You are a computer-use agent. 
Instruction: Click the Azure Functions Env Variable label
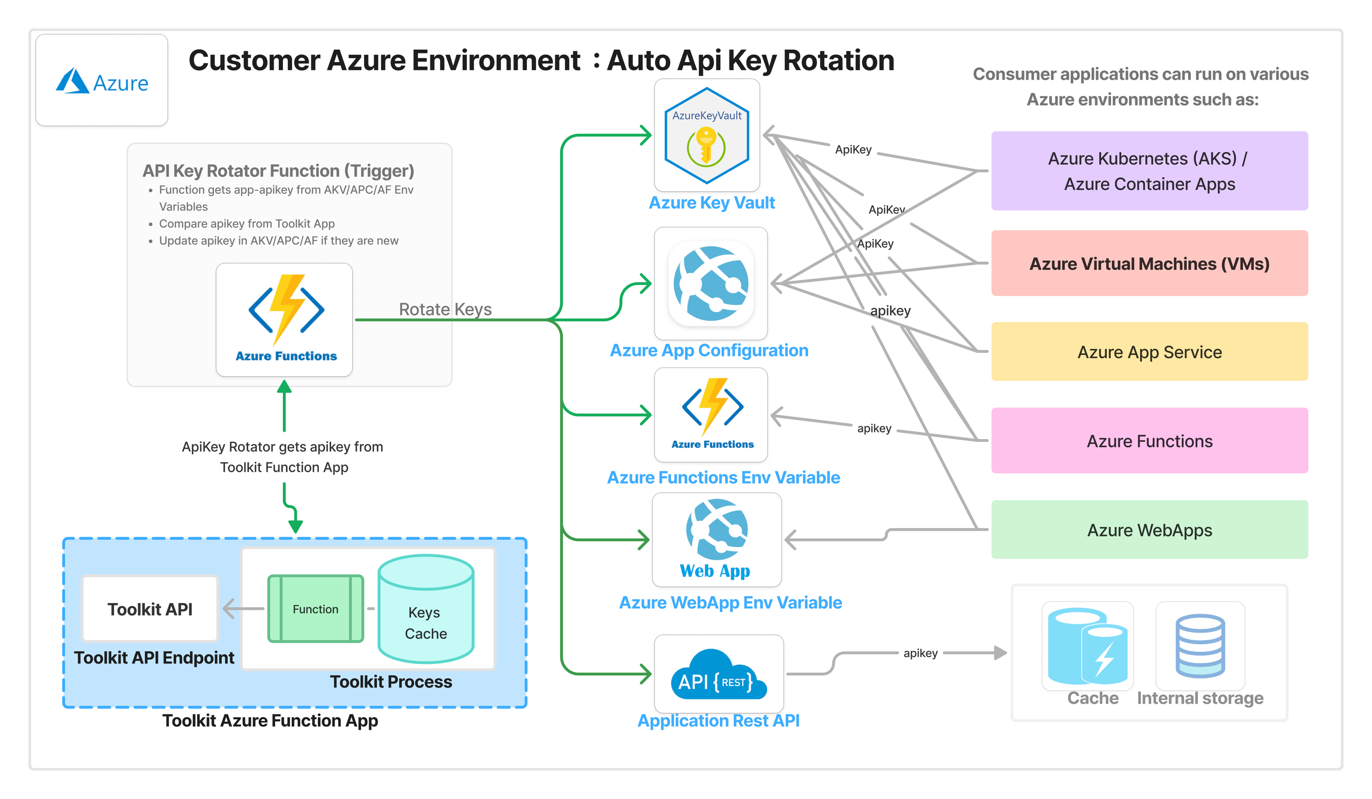point(724,477)
